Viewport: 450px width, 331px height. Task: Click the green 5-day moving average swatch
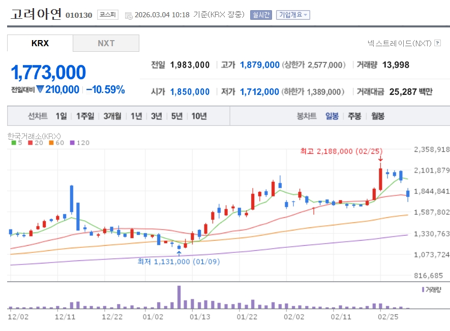click(14, 143)
